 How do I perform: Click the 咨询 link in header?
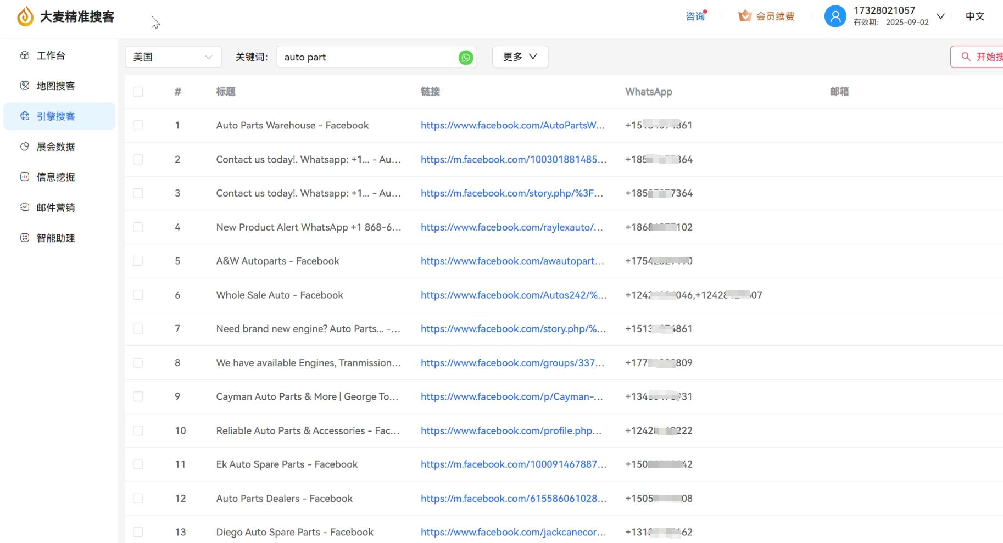click(695, 16)
